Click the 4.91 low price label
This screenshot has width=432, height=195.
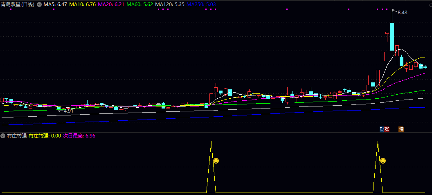68,111
